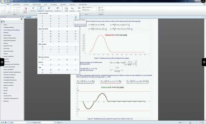
Task: Open the Matrices/Tables ribbon tab
Action: coord(37,4)
